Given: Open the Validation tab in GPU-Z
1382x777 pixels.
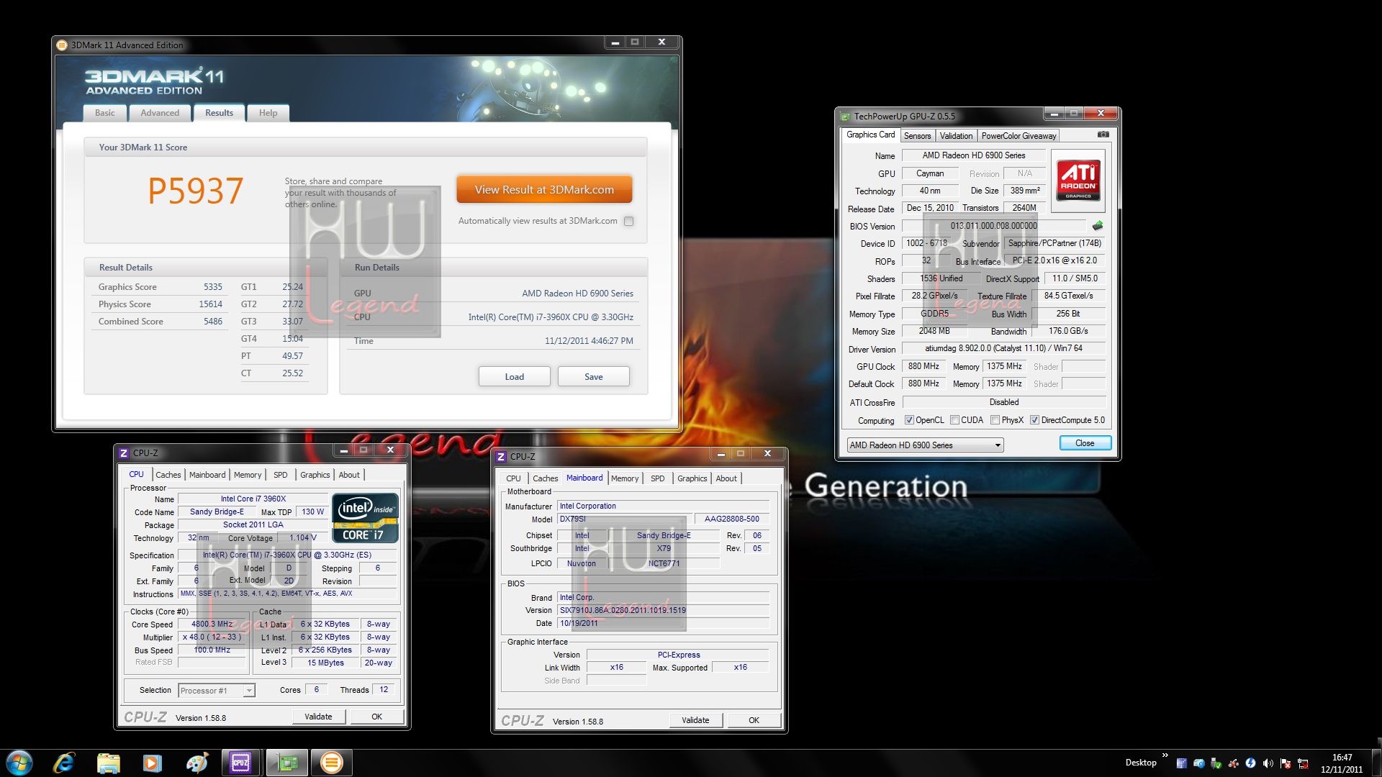Looking at the screenshot, I should [956, 136].
